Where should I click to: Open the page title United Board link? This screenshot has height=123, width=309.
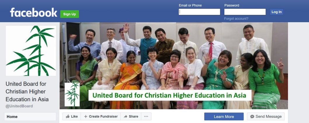point(27,91)
